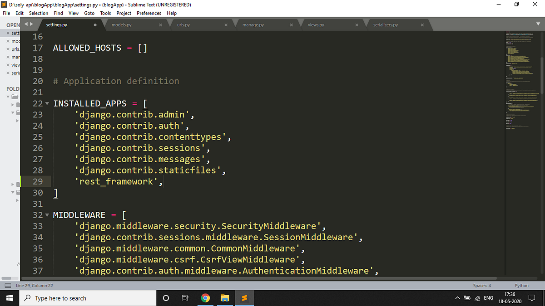The height and width of the screenshot is (306, 545).
Task: Open the Start menu
Action: tap(9, 298)
